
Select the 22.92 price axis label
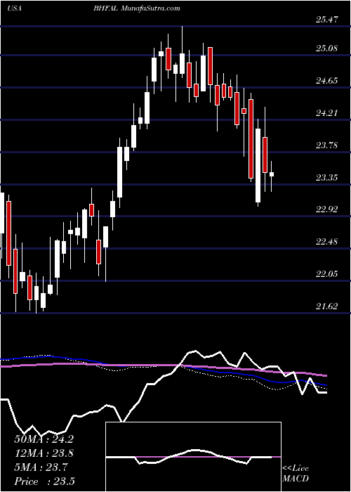pos(327,209)
